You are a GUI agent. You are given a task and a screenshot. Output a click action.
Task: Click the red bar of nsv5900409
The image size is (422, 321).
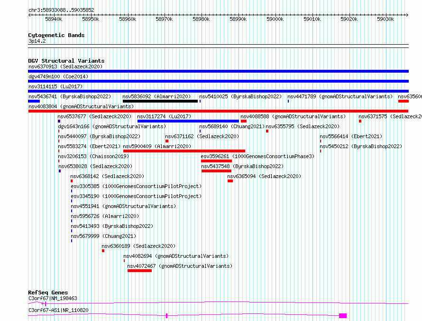[x=184, y=151]
